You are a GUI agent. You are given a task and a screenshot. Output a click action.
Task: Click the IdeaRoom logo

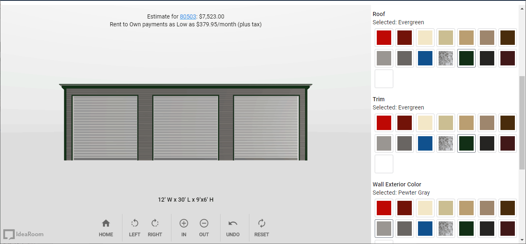tap(24, 234)
